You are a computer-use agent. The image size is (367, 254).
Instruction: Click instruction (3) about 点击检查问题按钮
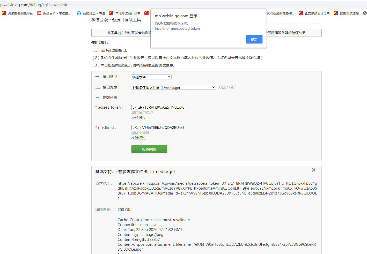(134, 65)
